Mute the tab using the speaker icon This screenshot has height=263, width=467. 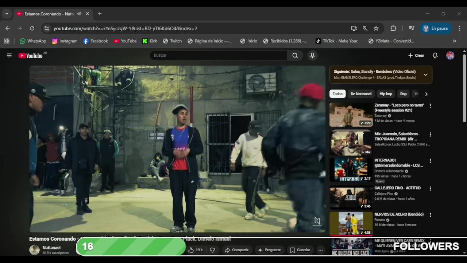[79, 14]
